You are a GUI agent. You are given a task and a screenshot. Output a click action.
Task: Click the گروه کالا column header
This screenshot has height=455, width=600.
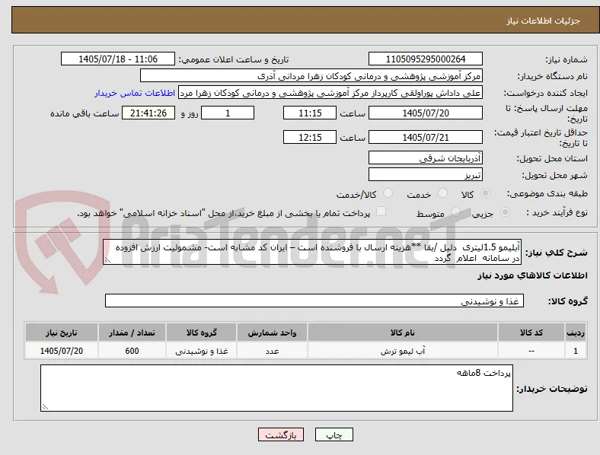[x=201, y=332]
